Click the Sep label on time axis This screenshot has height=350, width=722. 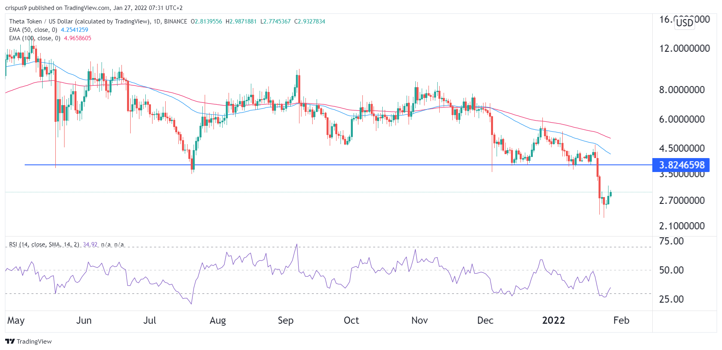[286, 321]
